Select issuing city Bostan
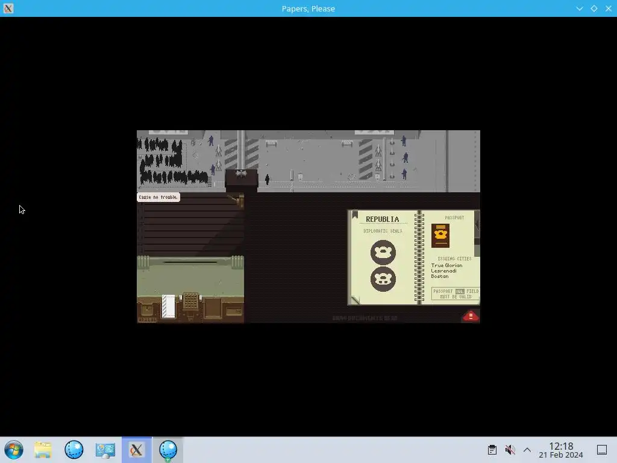Viewport: 617px width, 463px height. [439, 276]
